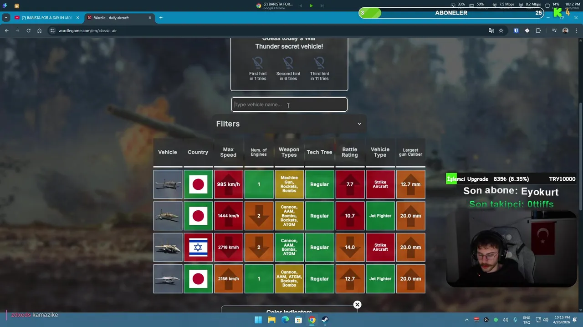Click Chrome icon in the taskbar
583x327 pixels.
click(x=312, y=320)
